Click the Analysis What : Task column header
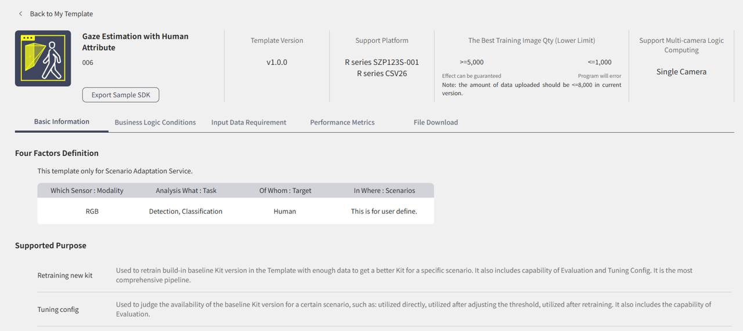 tap(186, 191)
